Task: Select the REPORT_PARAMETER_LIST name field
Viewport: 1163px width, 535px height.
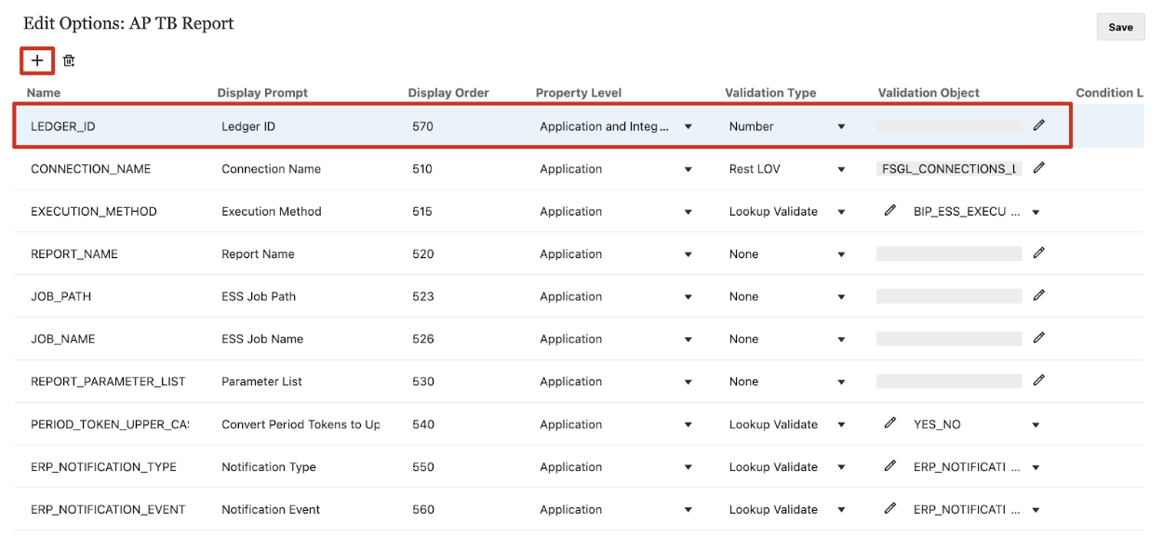Action: [108, 382]
